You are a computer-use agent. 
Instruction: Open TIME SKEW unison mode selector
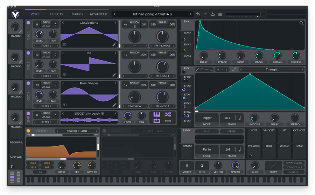click(135, 106)
